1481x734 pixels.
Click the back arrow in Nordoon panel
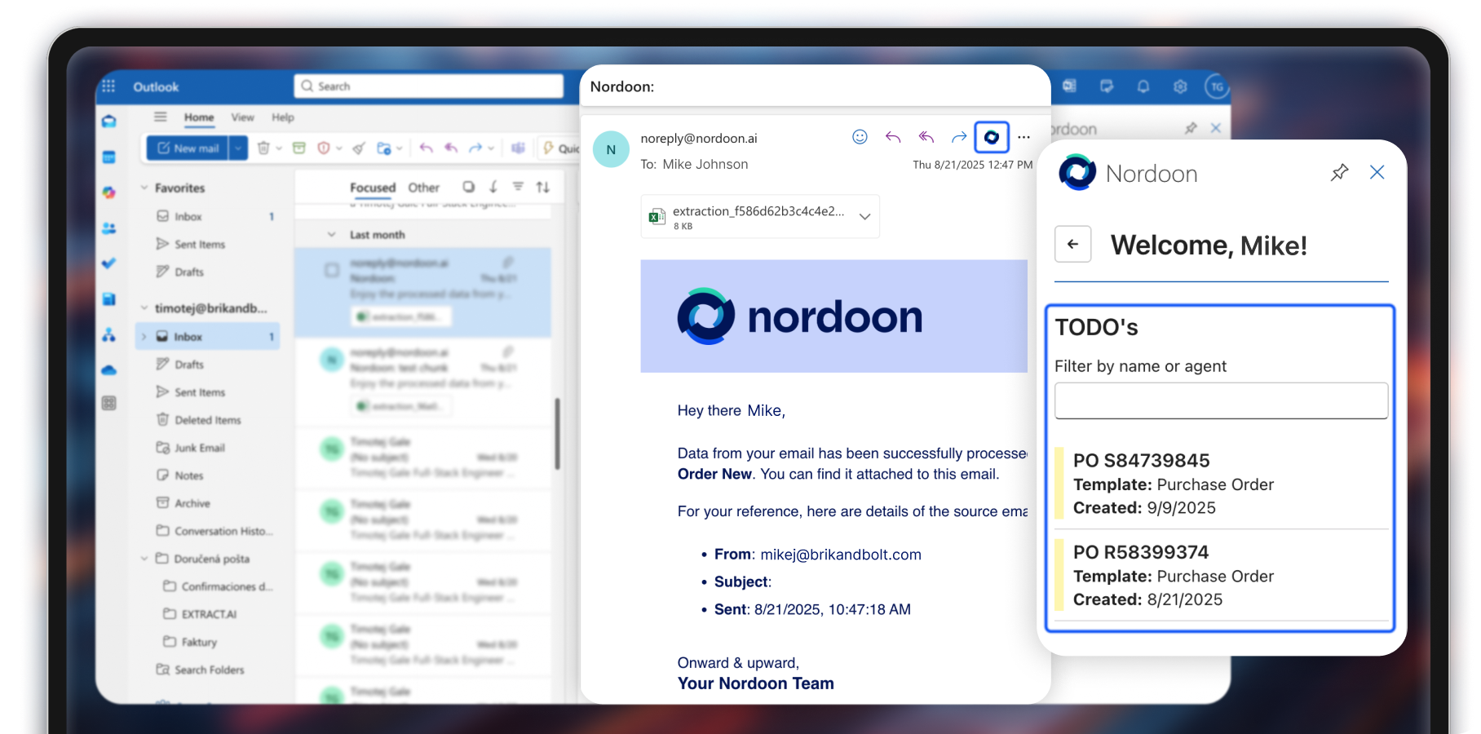coord(1073,244)
